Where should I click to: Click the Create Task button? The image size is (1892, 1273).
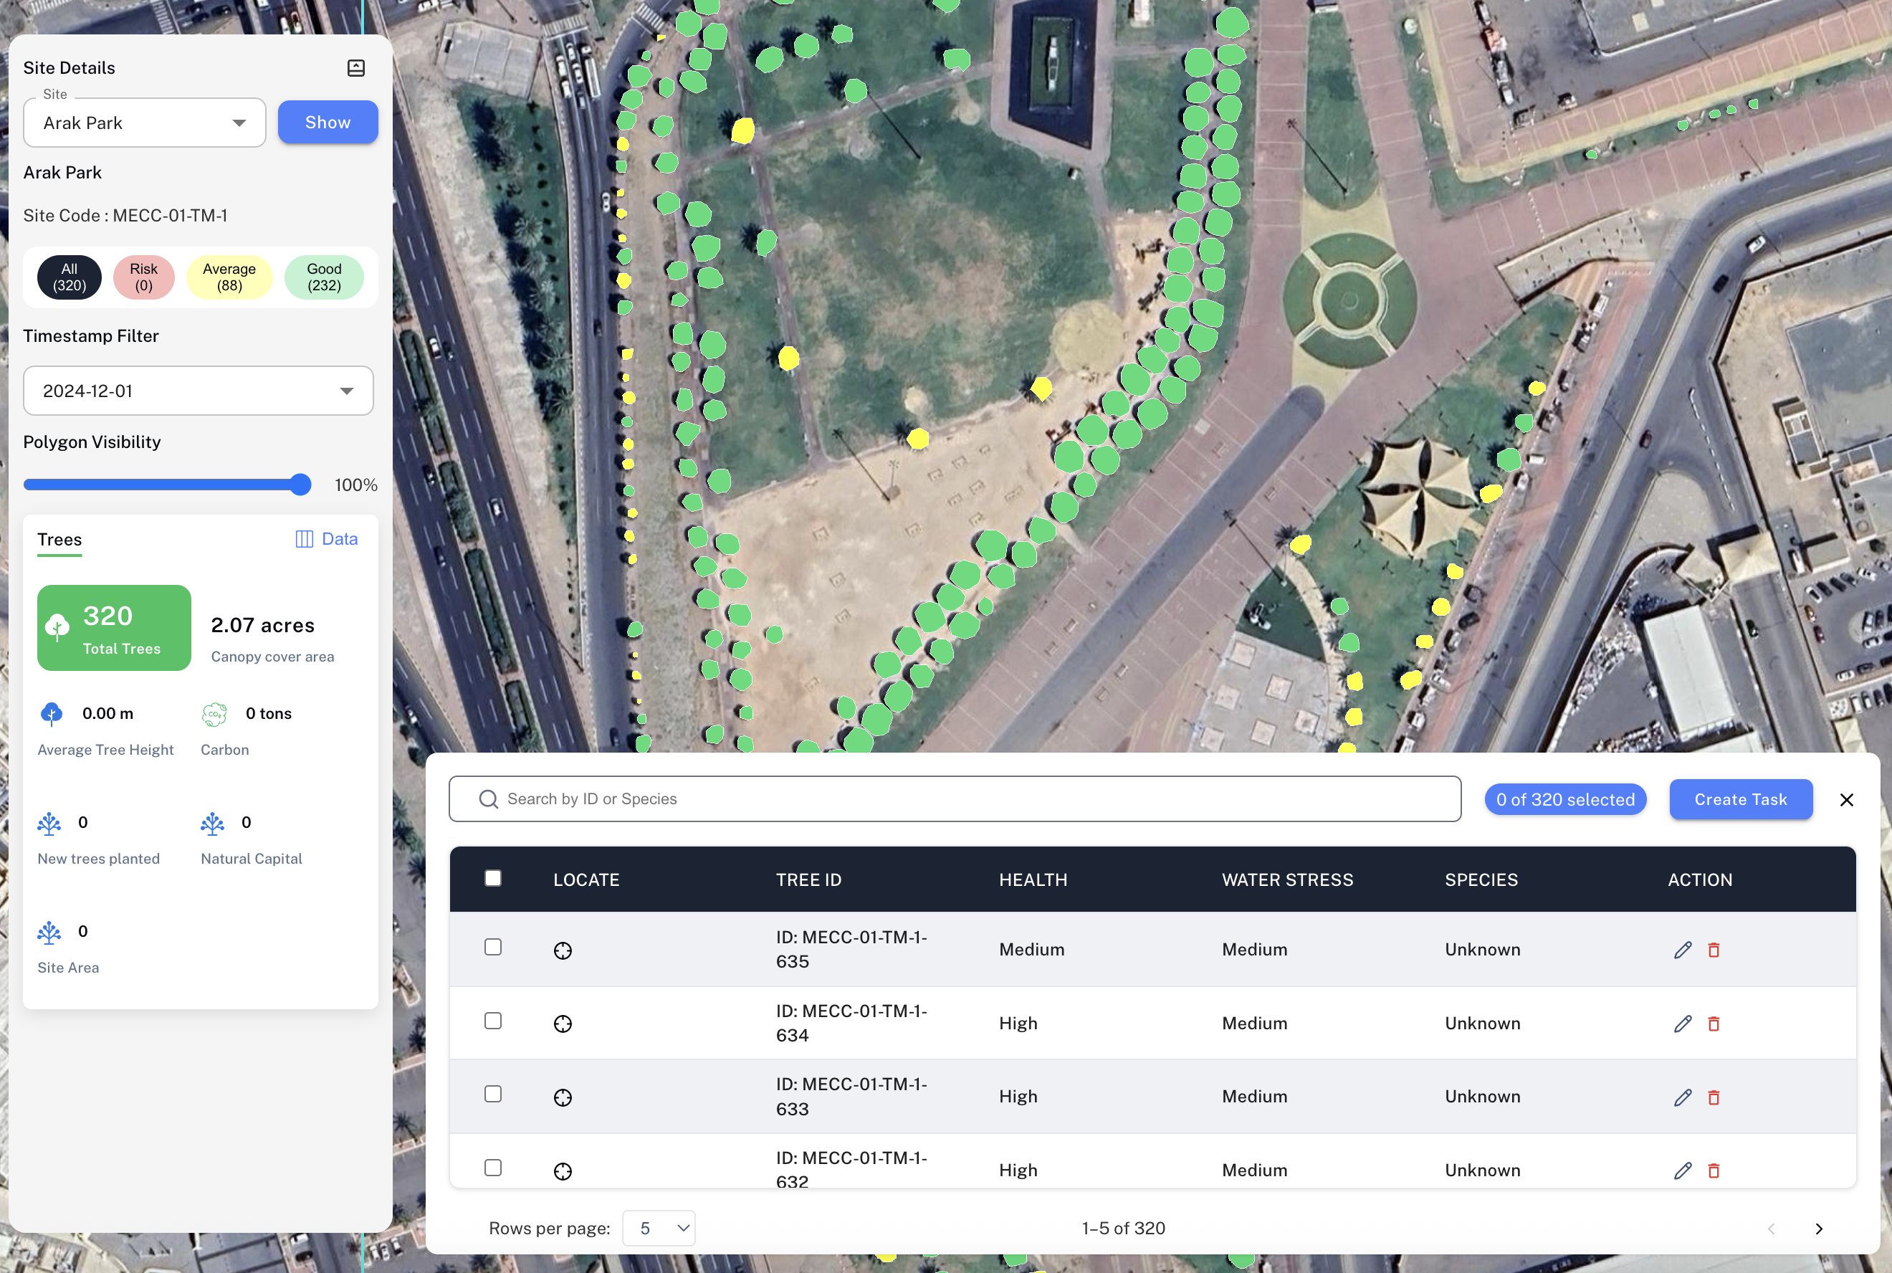coord(1740,800)
